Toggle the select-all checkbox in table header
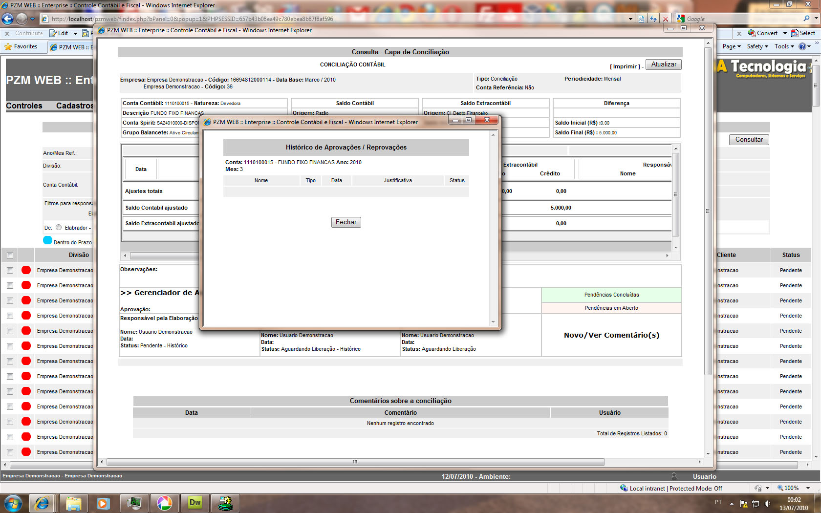Image resolution: width=821 pixels, height=513 pixels. coord(10,255)
